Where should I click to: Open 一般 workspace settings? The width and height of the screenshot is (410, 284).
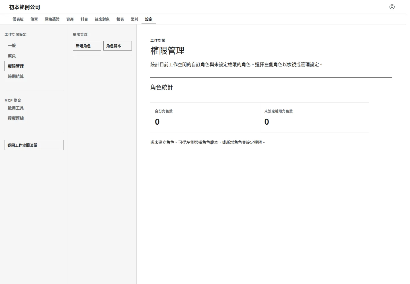tap(34, 45)
